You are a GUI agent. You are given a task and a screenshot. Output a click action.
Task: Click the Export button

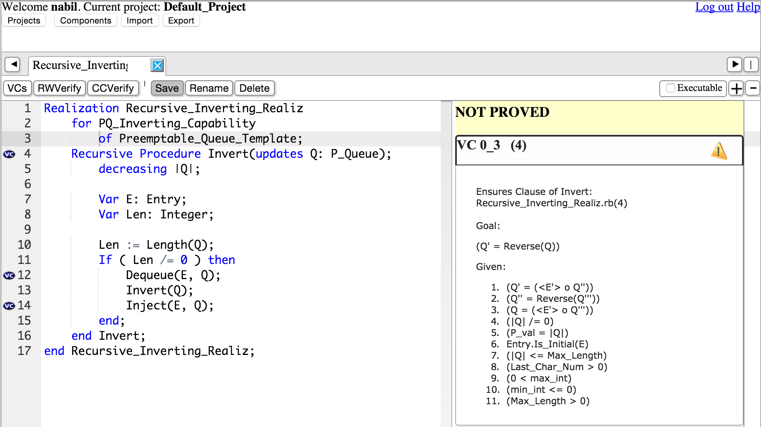[181, 20]
